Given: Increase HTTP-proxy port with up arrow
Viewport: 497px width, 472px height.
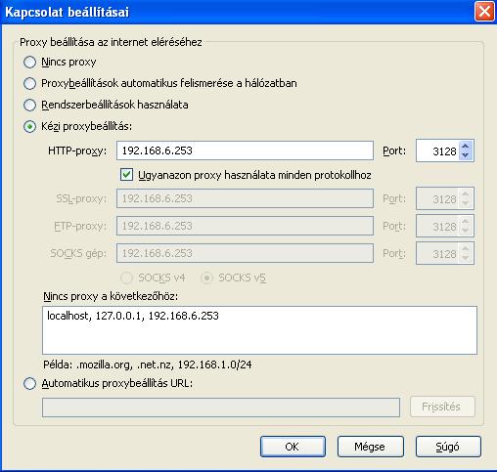Looking at the screenshot, I should click(x=466, y=147).
